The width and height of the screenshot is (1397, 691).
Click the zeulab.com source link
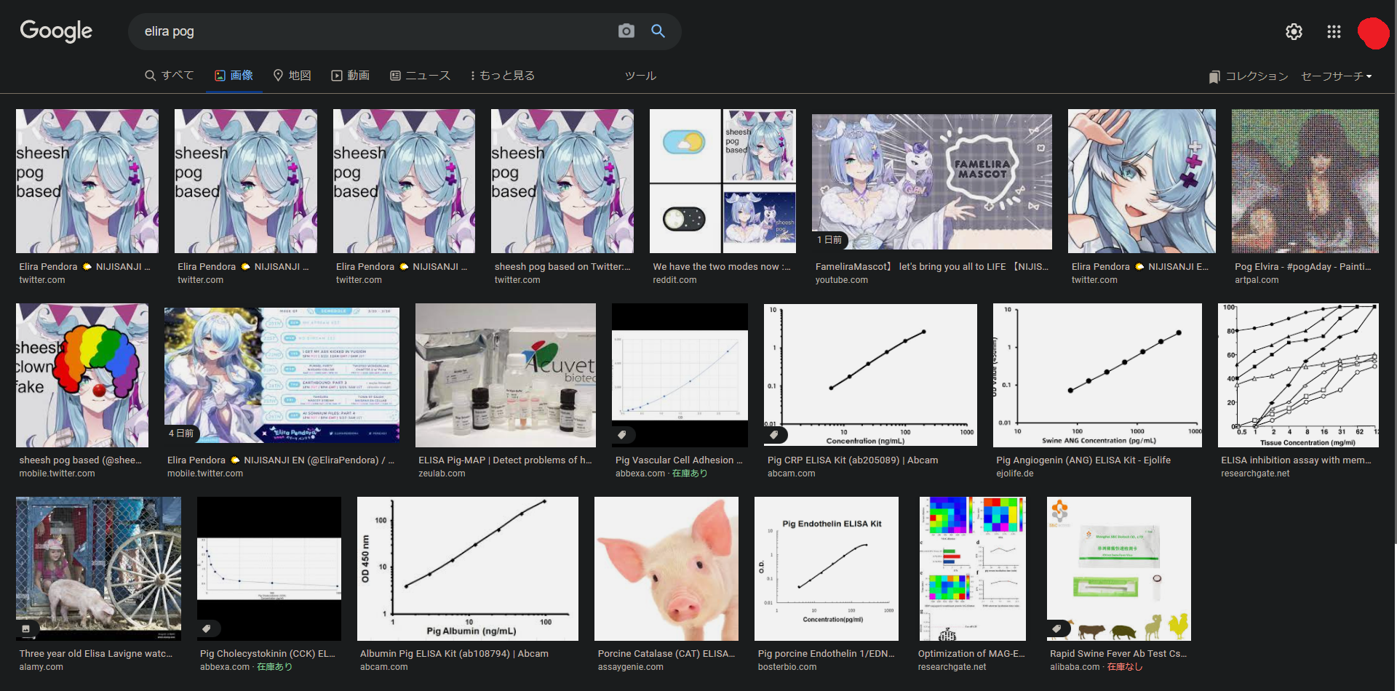pos(442,474)
